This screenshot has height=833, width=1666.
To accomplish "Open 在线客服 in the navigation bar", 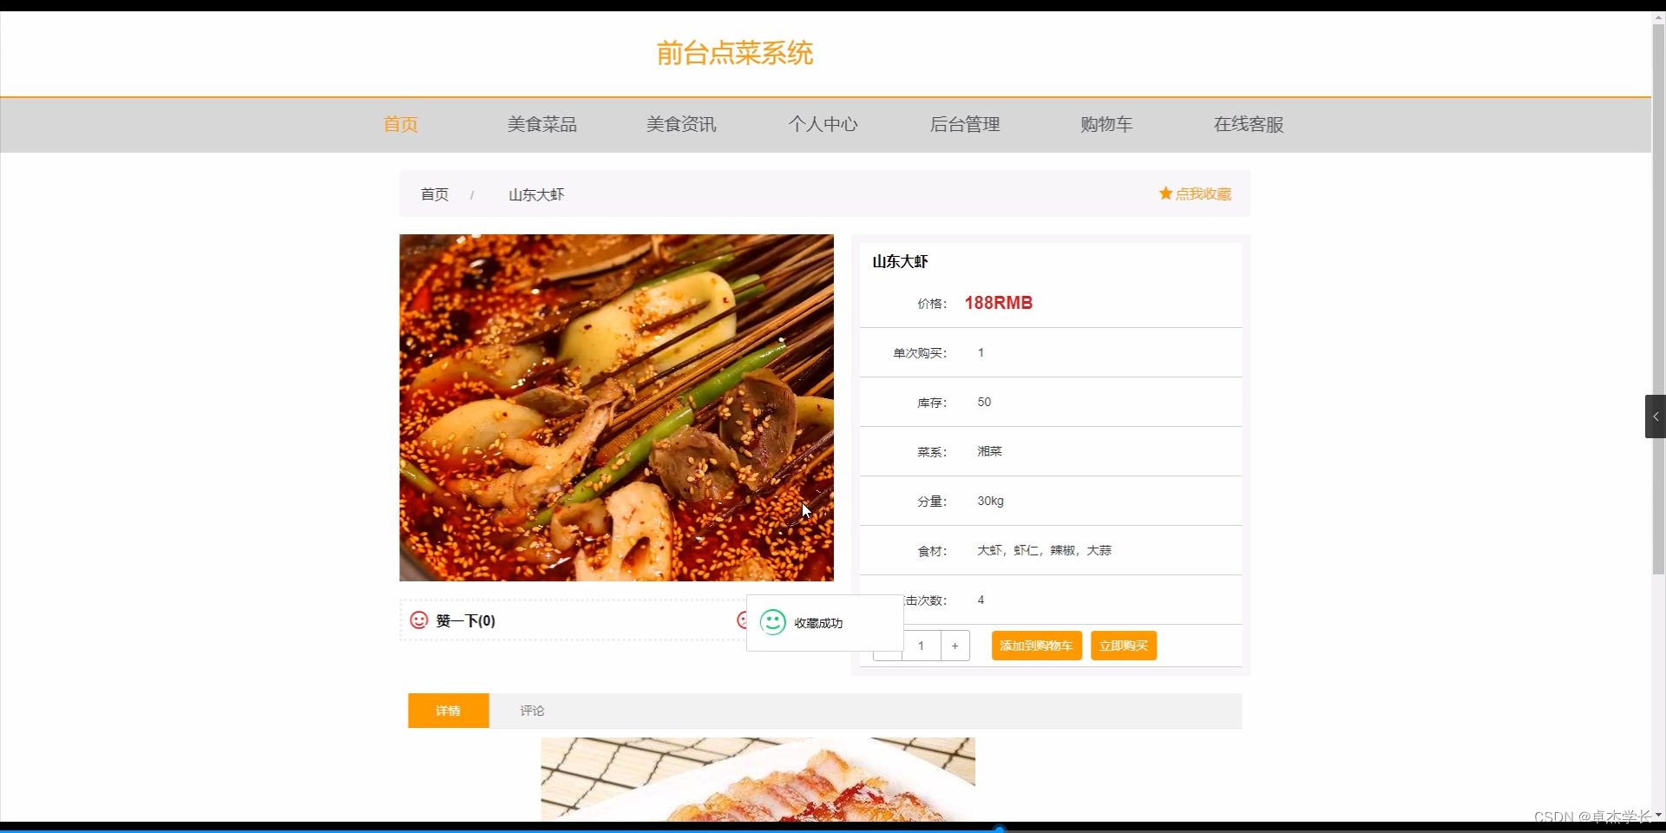I will (x=1249, y=124).
